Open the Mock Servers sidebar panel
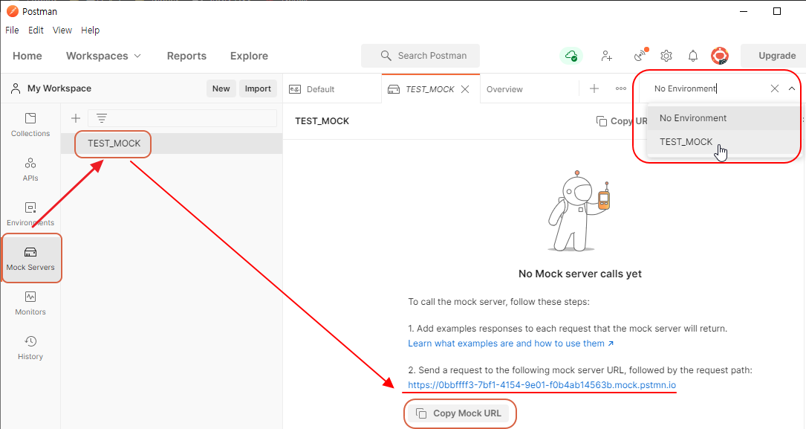The image size is (806, 429). 30,259
